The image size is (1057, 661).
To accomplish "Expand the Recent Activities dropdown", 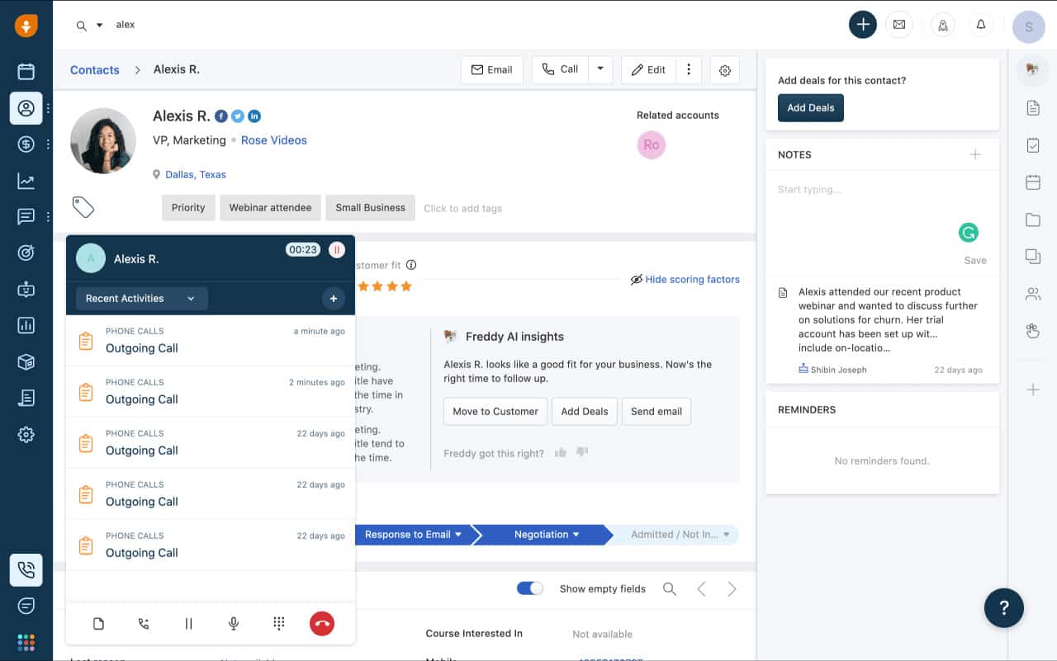I will pos(141,299).
